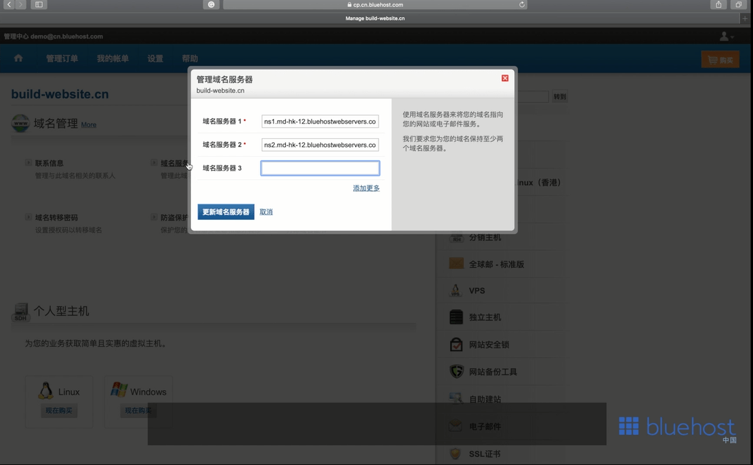Viewport: 753px width, 465px height.
Task: Click the 自助建站 icon
Action: [x=456, y=398]
